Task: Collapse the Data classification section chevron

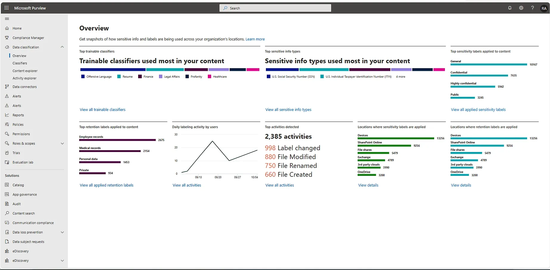Action: 62,47
